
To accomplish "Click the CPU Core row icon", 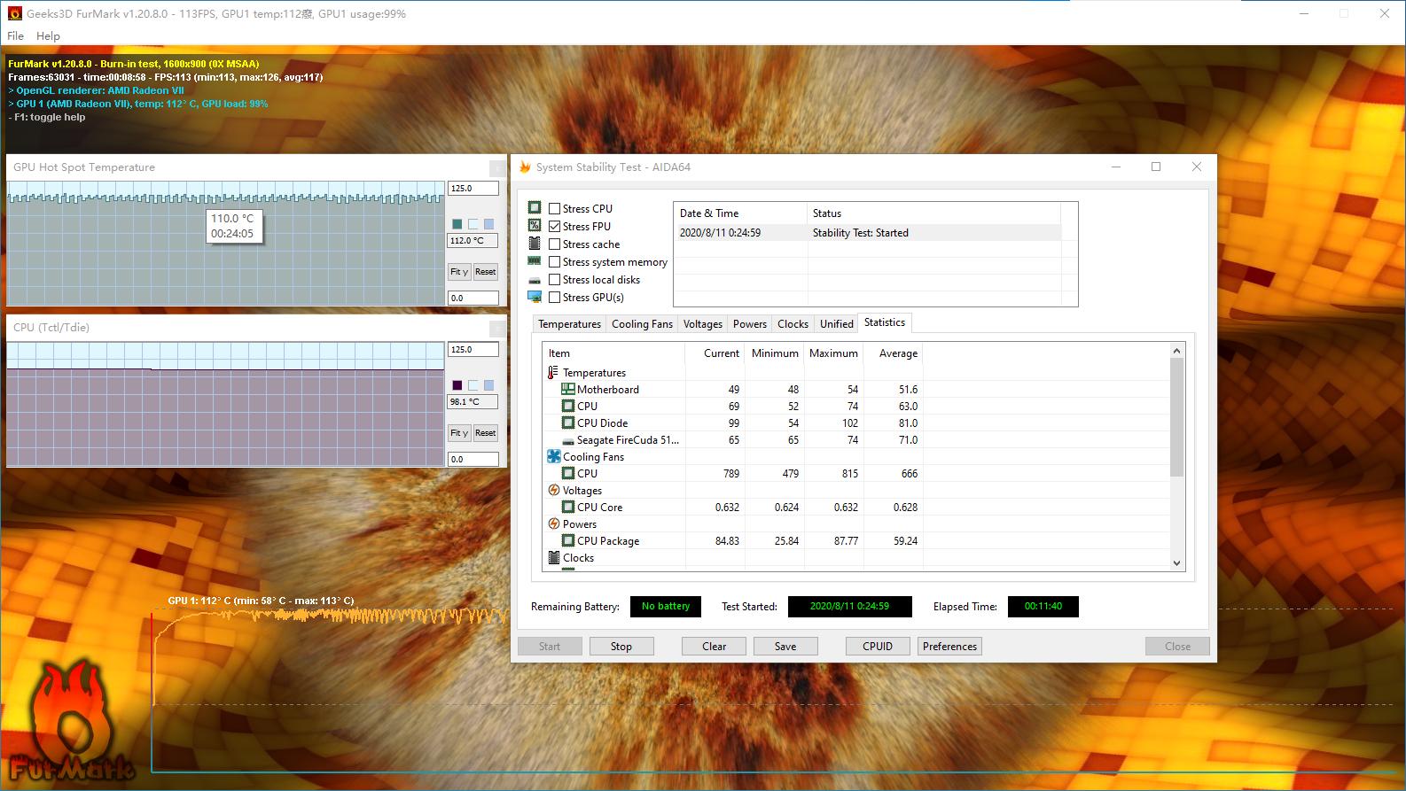I will click(x=568, y=507).
